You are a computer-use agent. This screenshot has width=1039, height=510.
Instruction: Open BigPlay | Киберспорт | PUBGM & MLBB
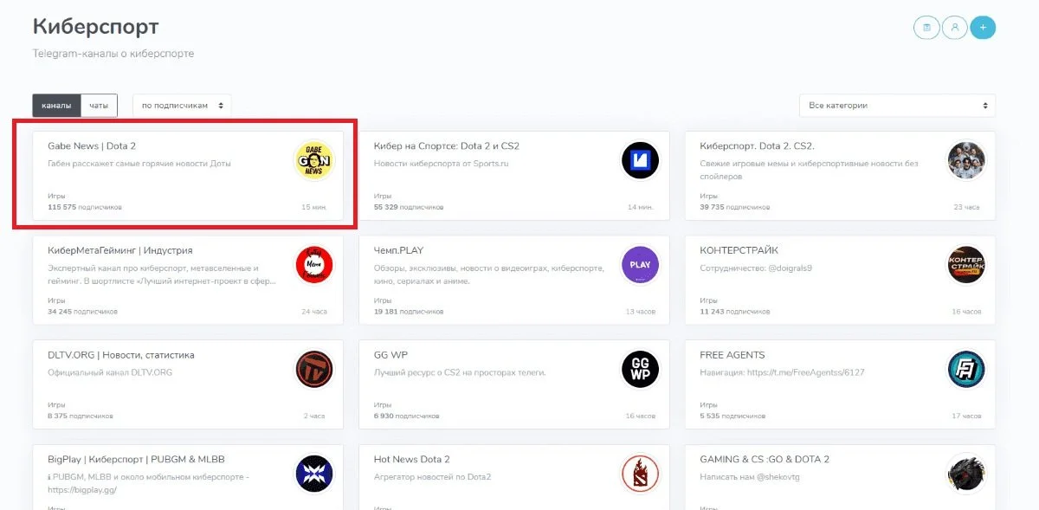pos(136,459)
